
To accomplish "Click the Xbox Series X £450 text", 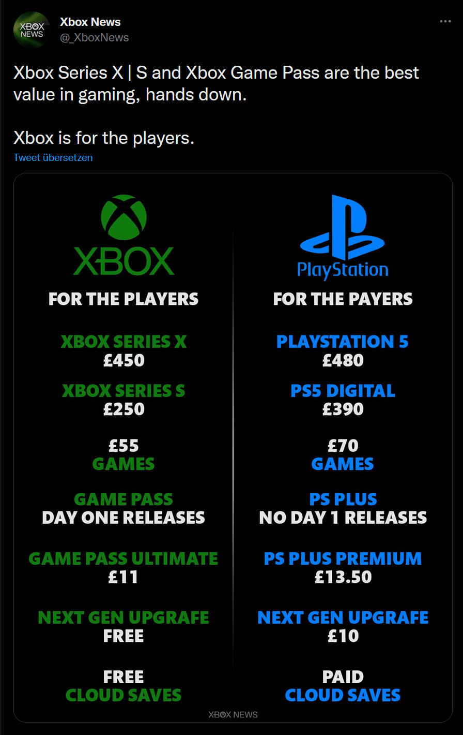I will pyautogui.click(x=124, y=351).
